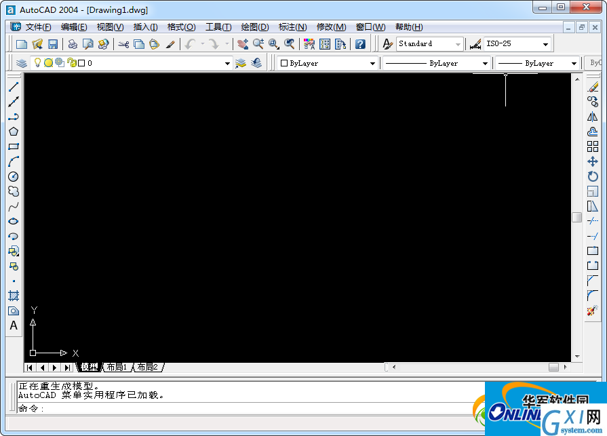Expand the ISO-25 dimension style dropdown
Screen dimensions: 607x436
[x=545, y=44]
